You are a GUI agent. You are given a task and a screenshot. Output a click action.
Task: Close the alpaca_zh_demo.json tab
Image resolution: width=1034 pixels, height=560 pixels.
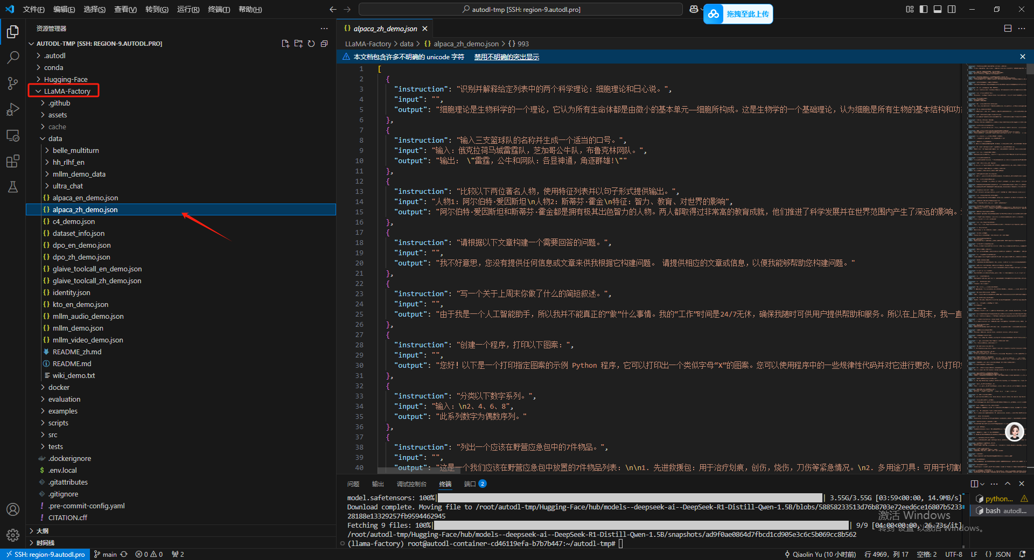(425, 29)
